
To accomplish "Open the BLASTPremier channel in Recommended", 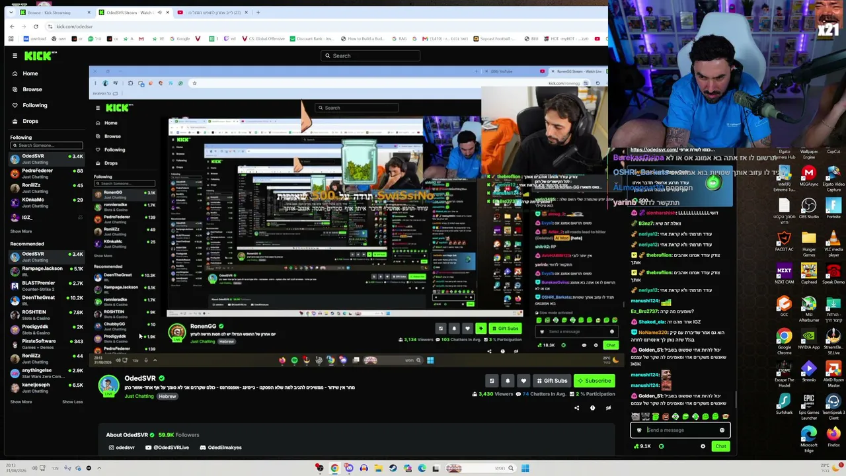I will click(x=46, y=286).
